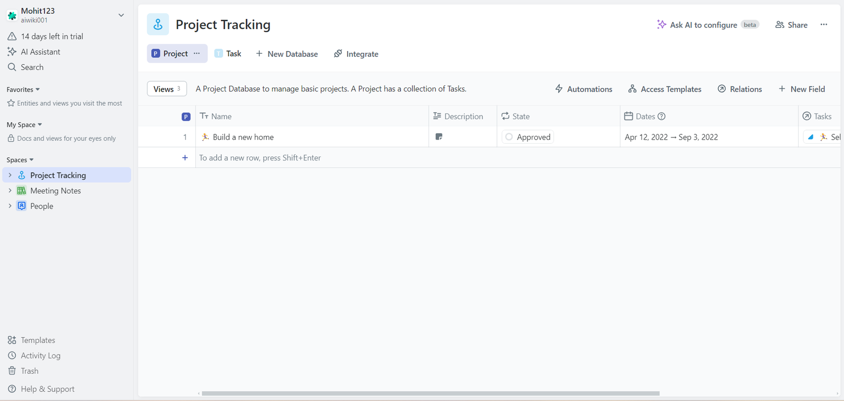Switch to the Task database tab
844x401 pixels.
click(228, 54)
